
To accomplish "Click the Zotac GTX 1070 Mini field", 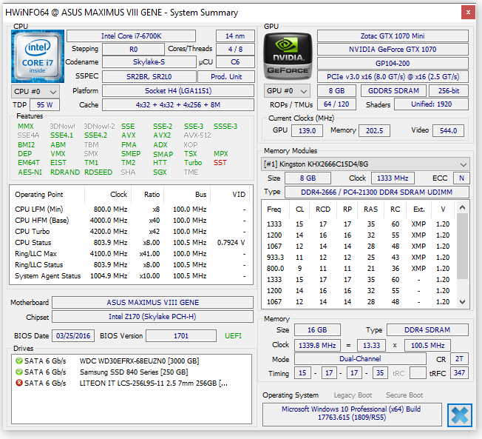I will 393,36.
